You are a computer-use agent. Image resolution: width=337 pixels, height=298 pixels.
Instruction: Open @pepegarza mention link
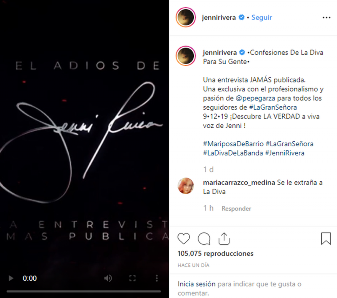point(255,98)
